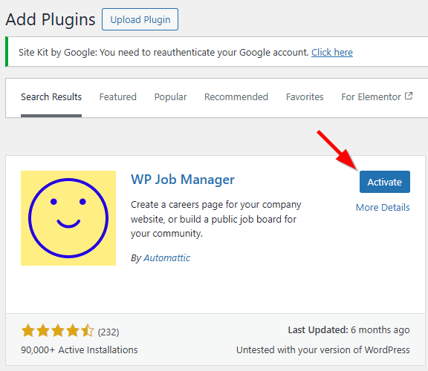
Task: Click the Site Kit by Google notice text
Action: [163, 52]
